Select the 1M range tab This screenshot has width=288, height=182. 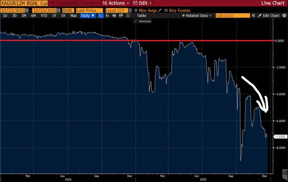click(x=24, y=16)
